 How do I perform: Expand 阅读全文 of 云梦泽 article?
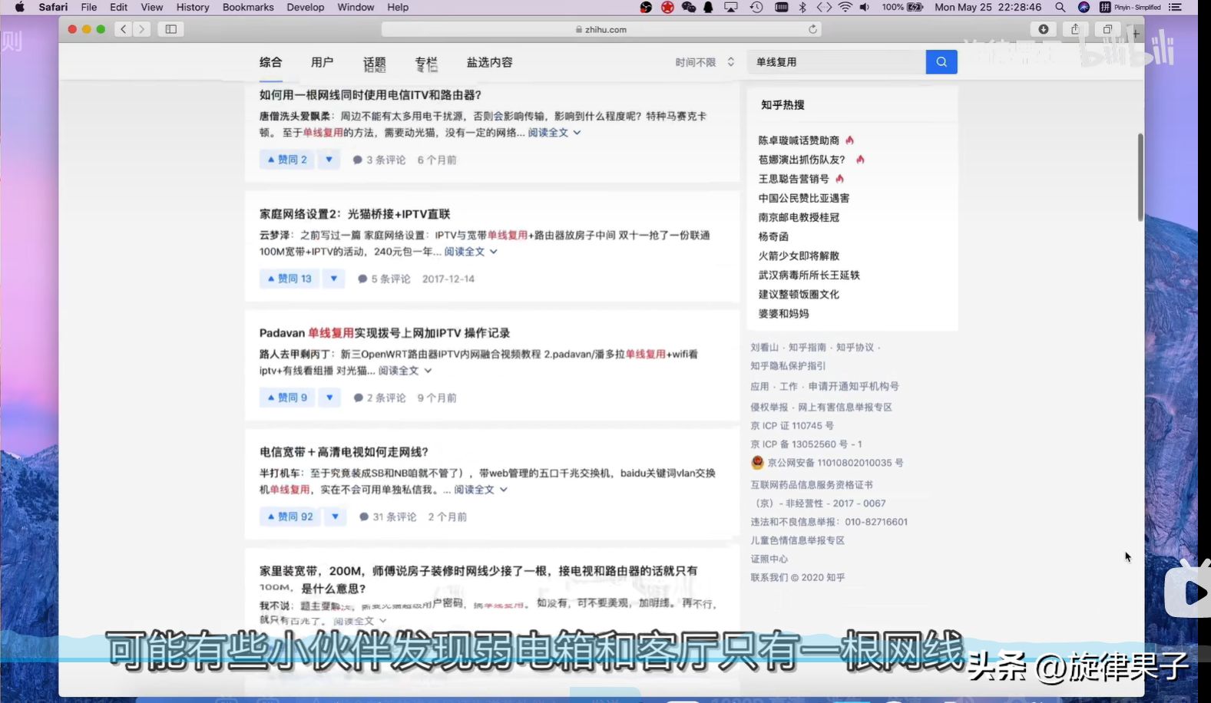coord(471,252)
